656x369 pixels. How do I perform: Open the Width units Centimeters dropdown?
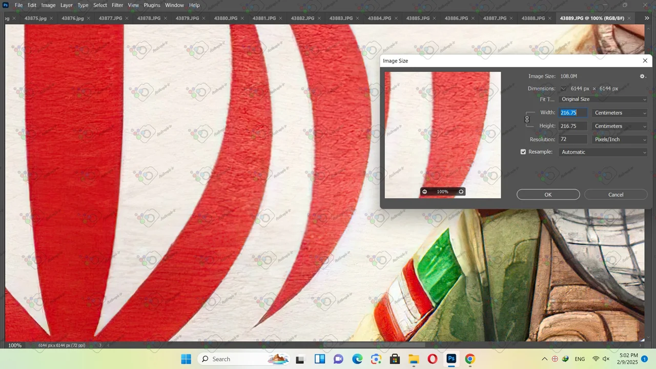[x=620, y=113]
